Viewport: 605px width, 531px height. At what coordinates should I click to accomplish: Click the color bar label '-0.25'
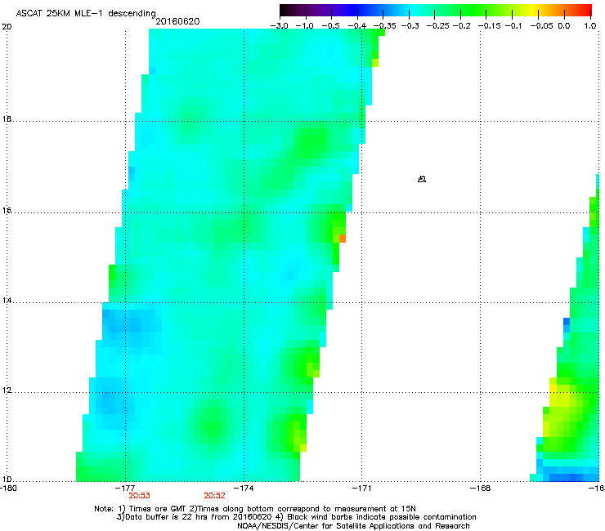point(438,26)
